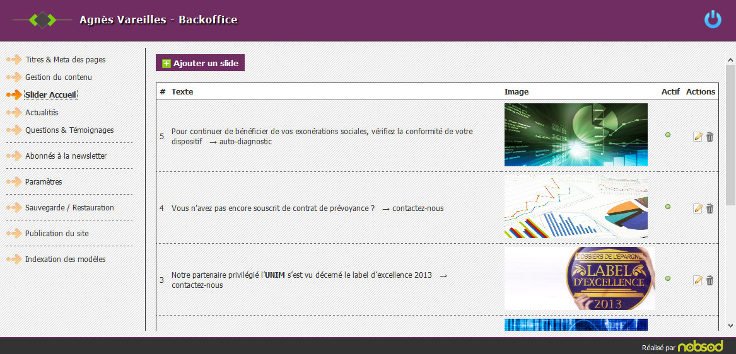Click arrow icon beside Gestion du contenu

point(14,77)
